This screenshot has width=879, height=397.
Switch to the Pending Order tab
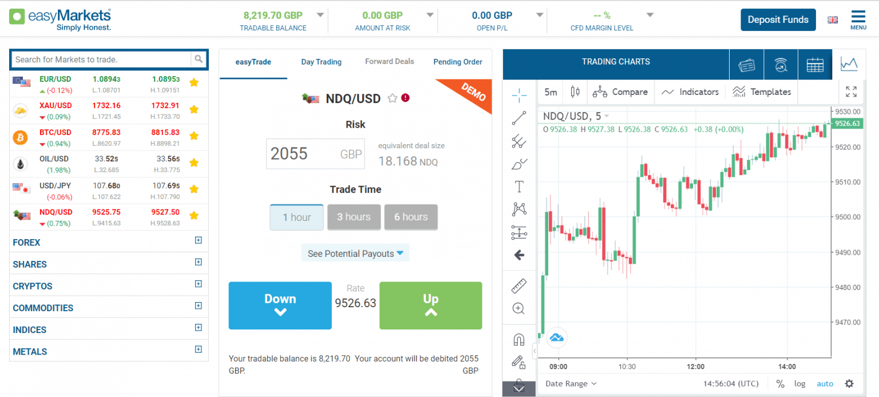[x=458, y=62]
